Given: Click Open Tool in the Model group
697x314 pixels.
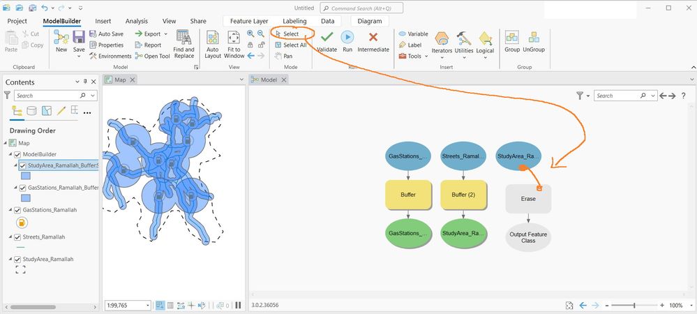Looking at the screenshot, I should pyautogui.click(x=153, y=56).
